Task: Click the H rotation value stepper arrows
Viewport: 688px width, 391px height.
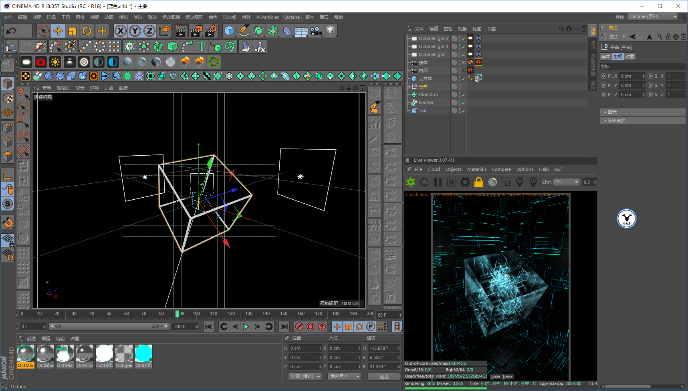Action: [x=399, y=348]
